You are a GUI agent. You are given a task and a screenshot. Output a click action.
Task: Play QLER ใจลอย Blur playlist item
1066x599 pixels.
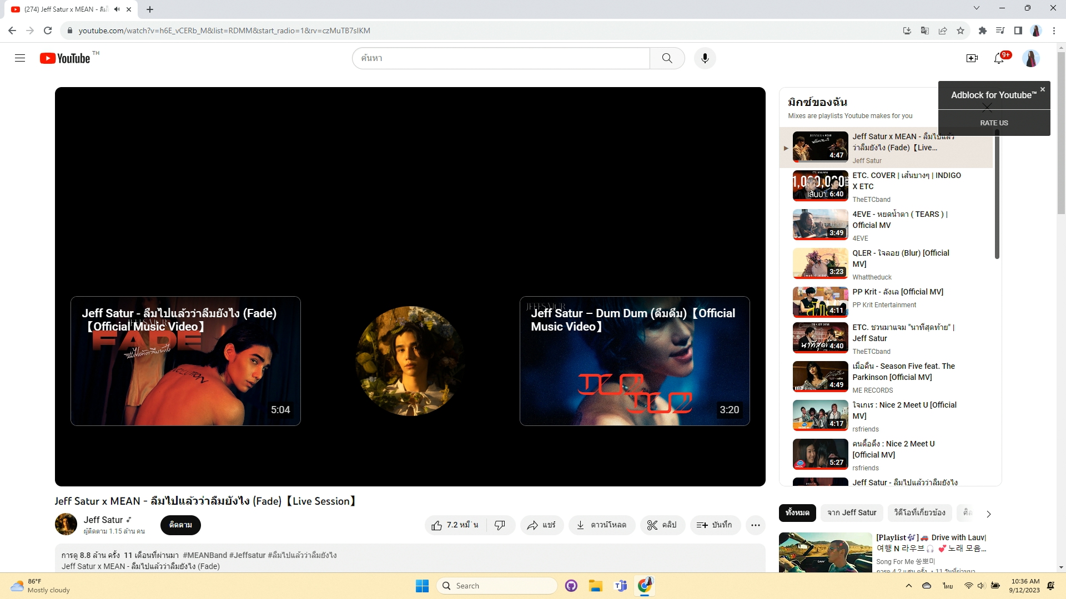(886, 264)
